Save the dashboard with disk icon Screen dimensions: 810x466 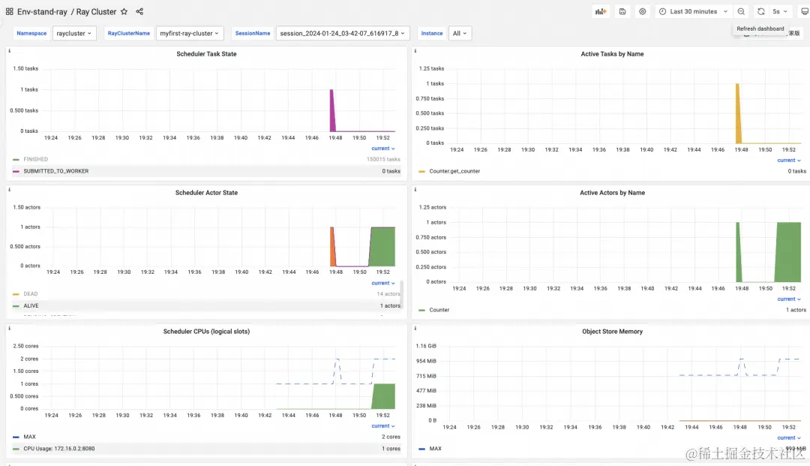pyautogui.click(x=622, y=11)
